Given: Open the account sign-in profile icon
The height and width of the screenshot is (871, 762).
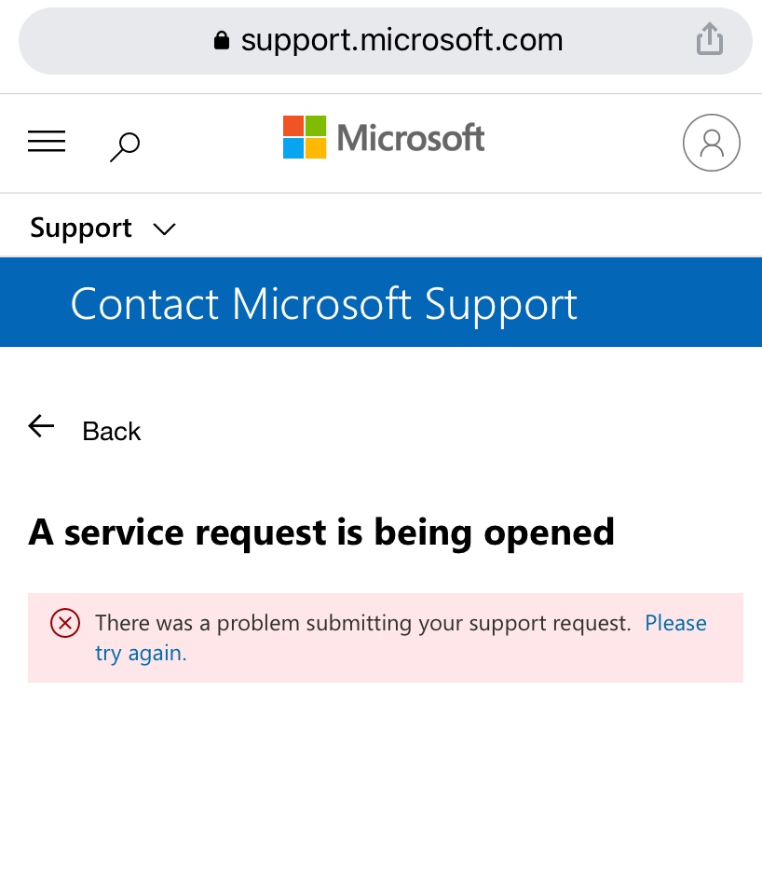Looking at the screenshot, I should [711, 143].
